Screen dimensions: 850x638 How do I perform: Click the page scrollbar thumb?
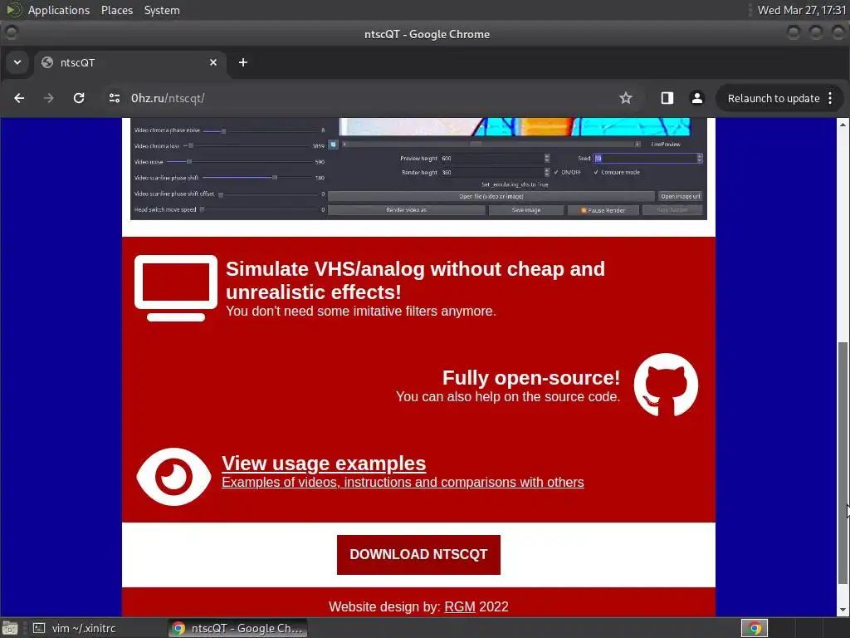coord(843,463)
